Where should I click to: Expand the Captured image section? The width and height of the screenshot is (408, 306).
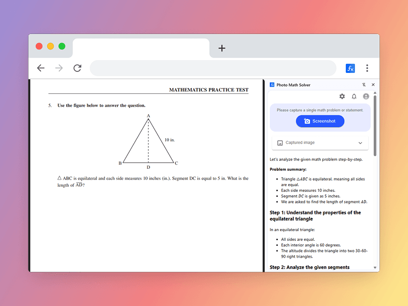click(x=320, y=143)
